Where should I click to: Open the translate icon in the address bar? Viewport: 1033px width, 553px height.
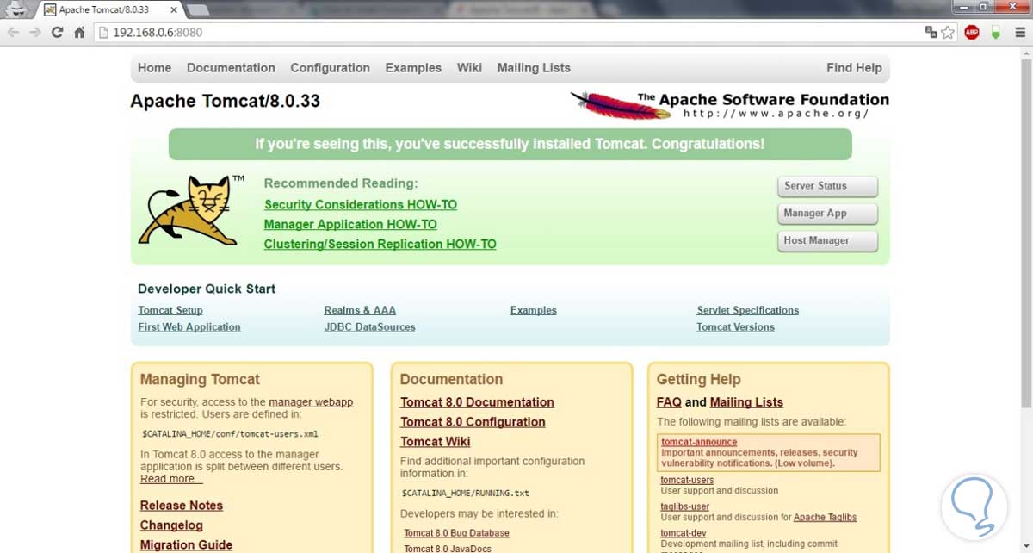point(931,33)
